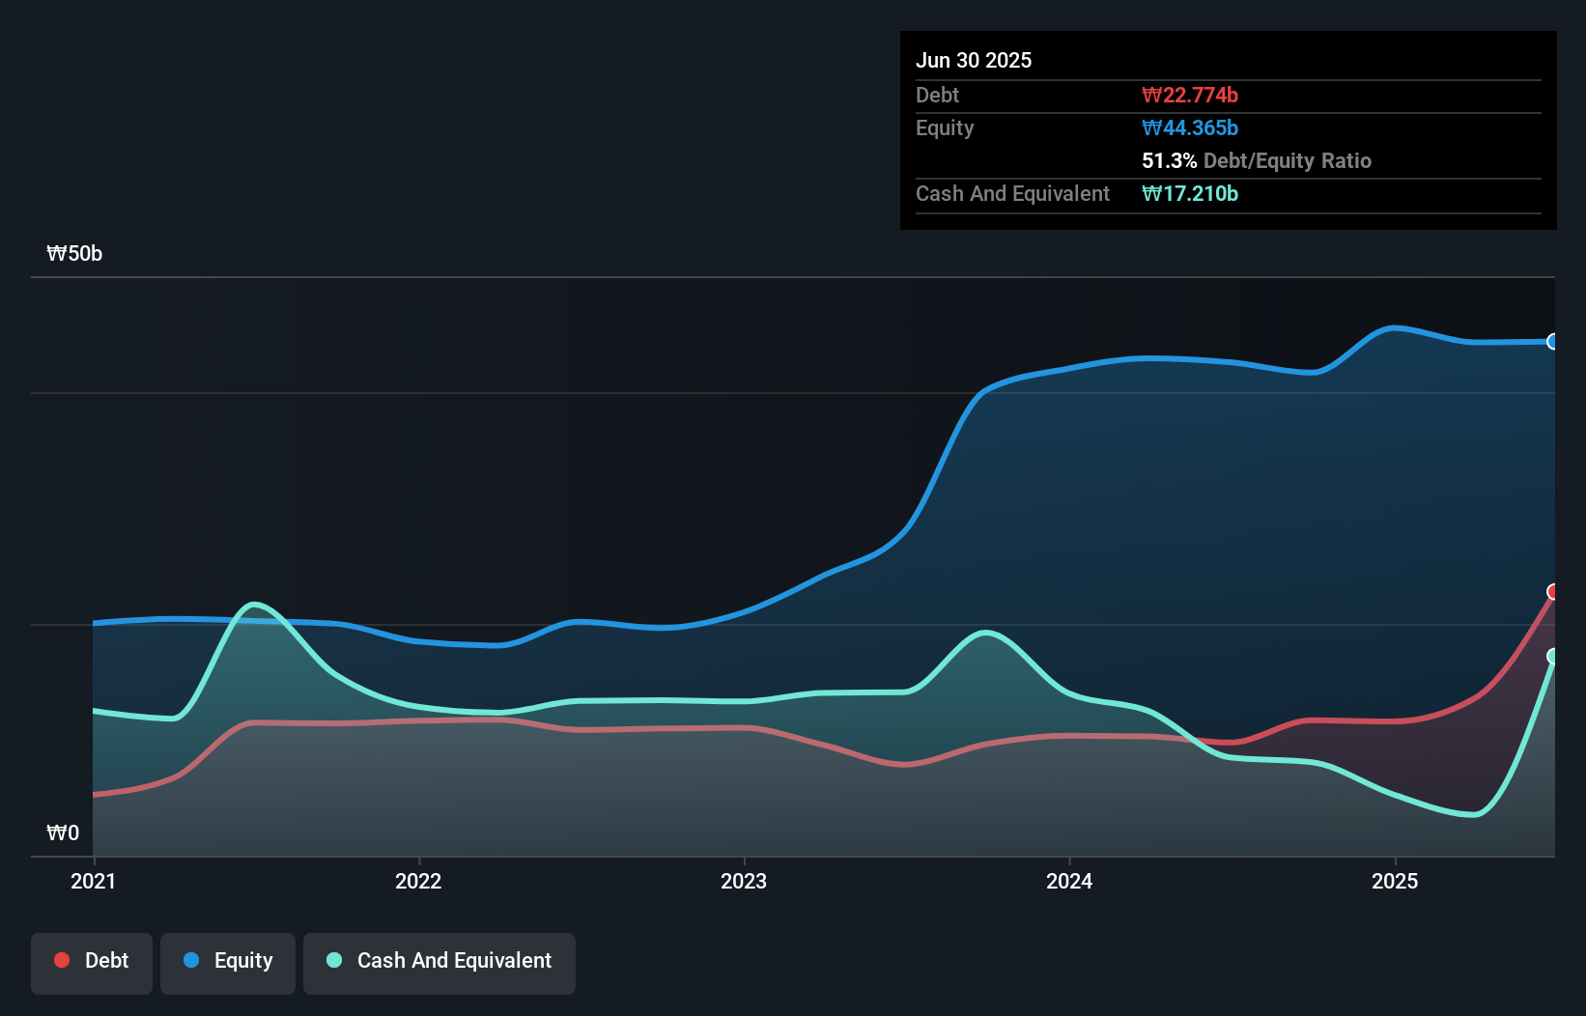Image resolution: width=1586 pixels, height=1016 pixels.
Task: Toggle the Equity series visibility
Action: tap(227, 962)
